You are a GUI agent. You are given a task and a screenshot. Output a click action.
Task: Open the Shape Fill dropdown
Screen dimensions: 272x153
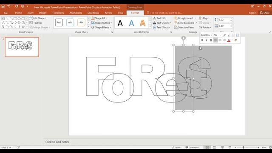point(99,18)
